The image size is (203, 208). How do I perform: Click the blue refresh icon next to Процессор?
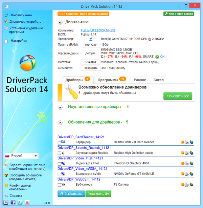[91, 39]
